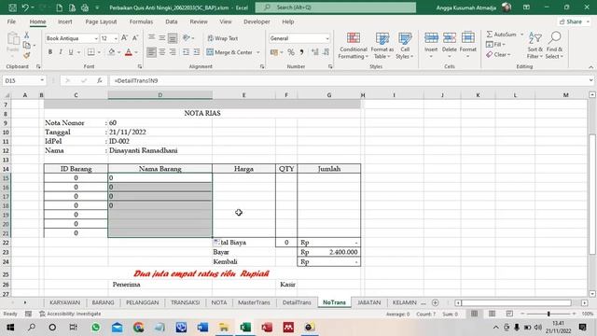Switch to the Insert tab
Image resolution: width=597 pixels, height=336 pixels.
point(64,21)
